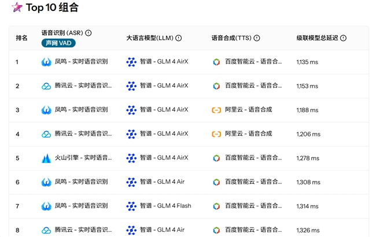Click the 排名 column header
The image size is (376, 237).
[21, 38]
